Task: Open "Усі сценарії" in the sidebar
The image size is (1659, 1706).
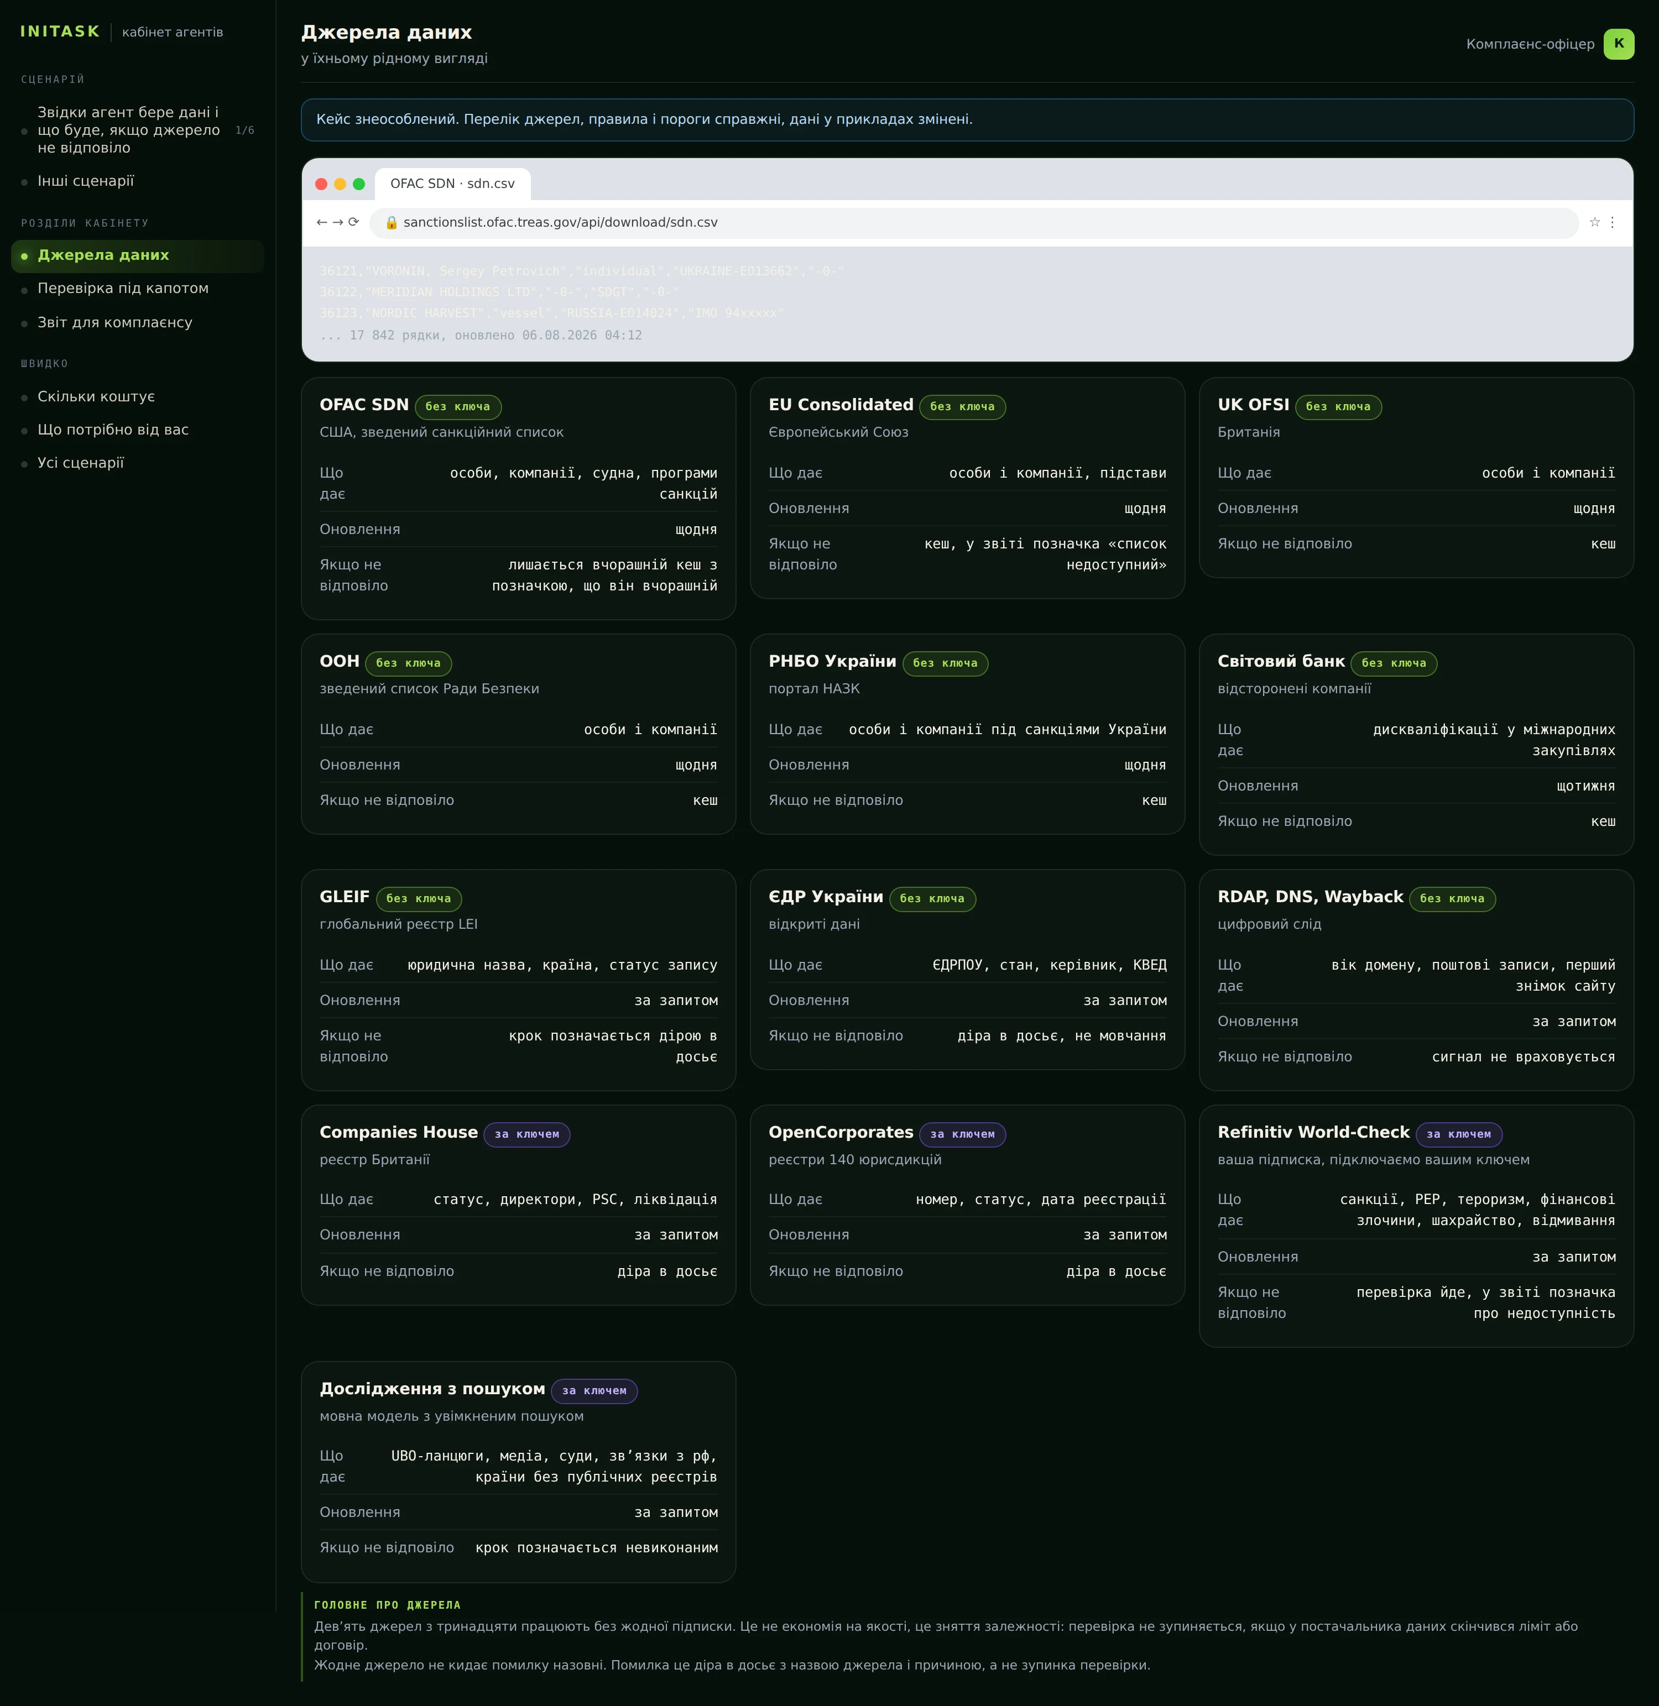Action: 138,462
